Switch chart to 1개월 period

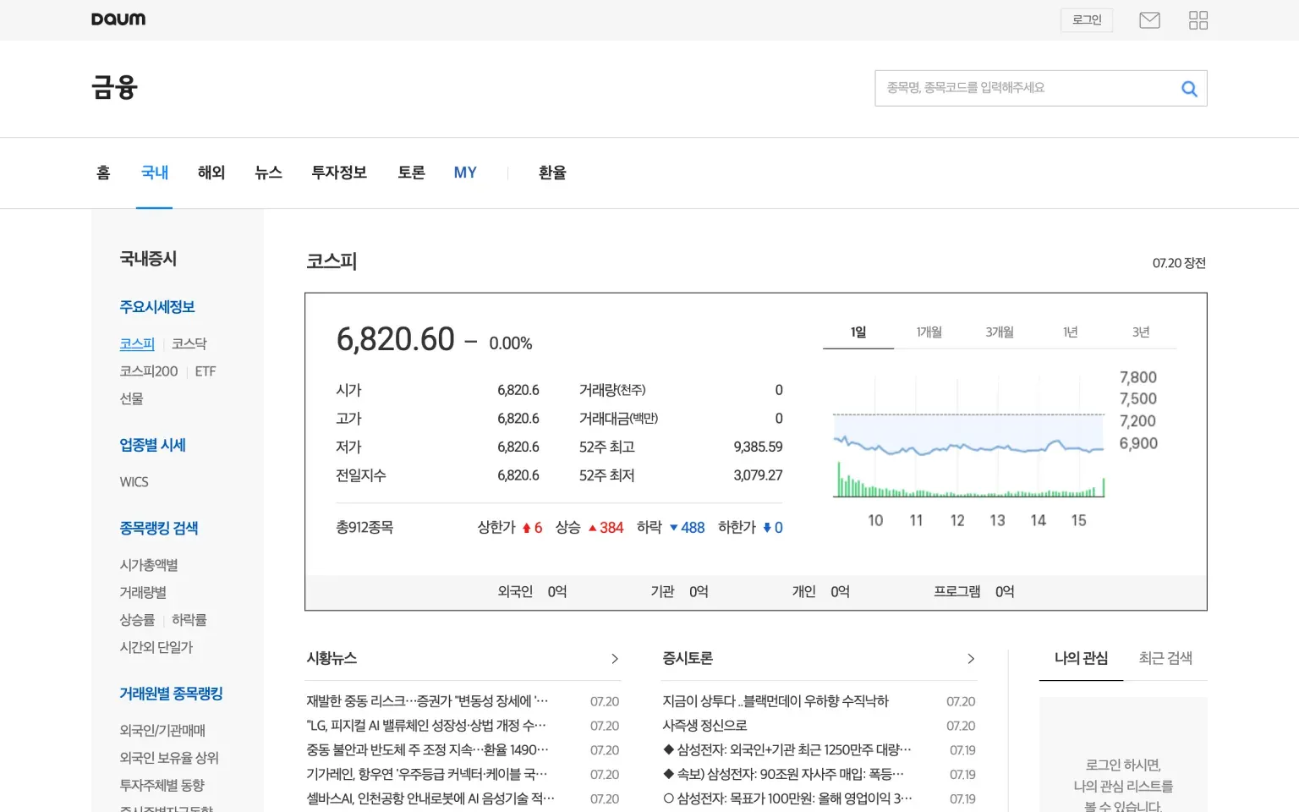click(929, 332)
